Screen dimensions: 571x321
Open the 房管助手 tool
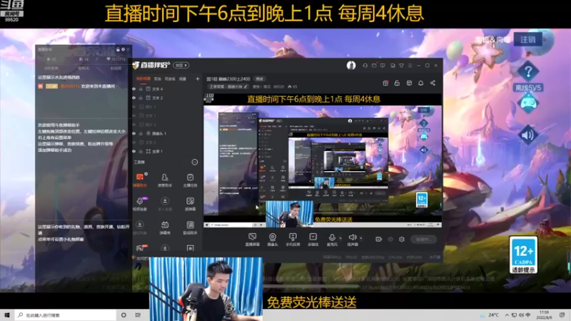click(x=165, y=180)
